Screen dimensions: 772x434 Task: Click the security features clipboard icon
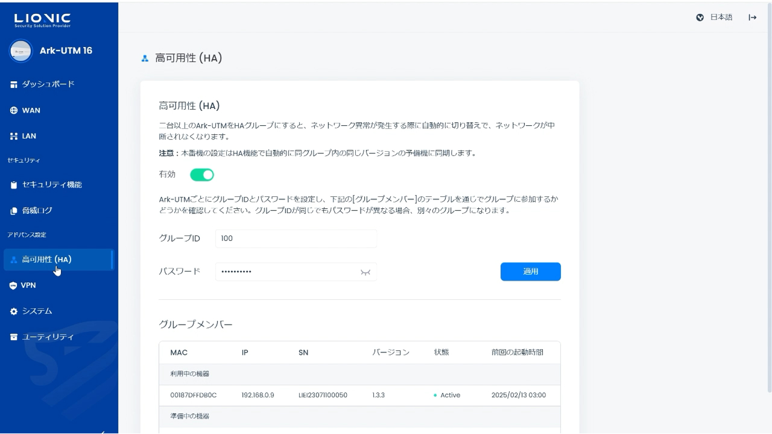pos(14,185)
